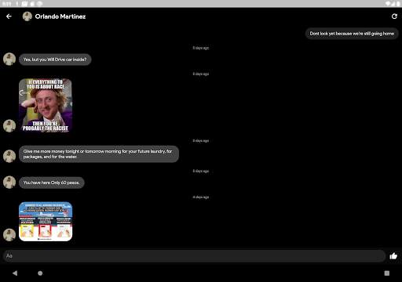
Task: Open Android recent apps square button
Action: coord(387,273)
